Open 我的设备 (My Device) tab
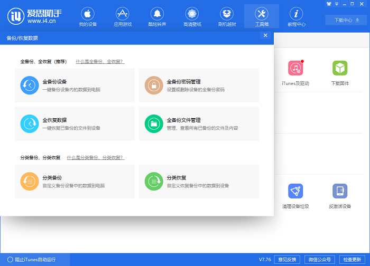Screen dimensions: 370x266 pos(88,16)
